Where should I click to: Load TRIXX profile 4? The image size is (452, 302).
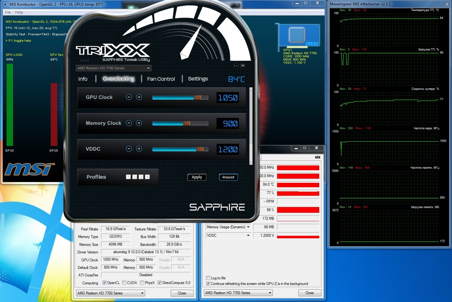pos(147,177)
